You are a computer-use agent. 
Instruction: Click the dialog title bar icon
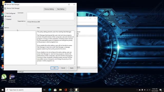coord(5,5)
